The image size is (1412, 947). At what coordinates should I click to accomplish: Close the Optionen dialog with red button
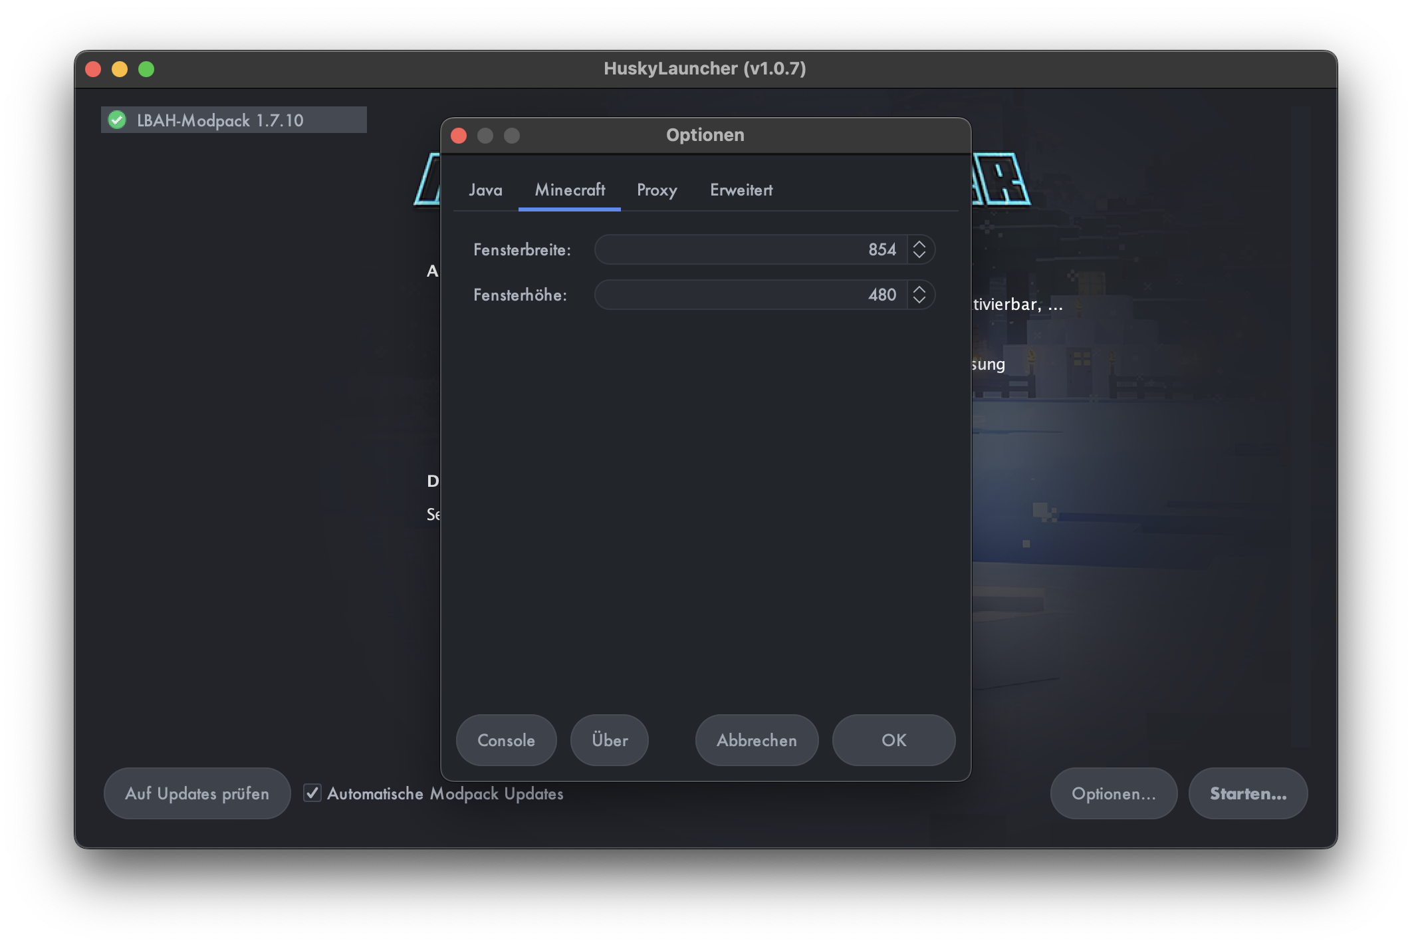459,136
